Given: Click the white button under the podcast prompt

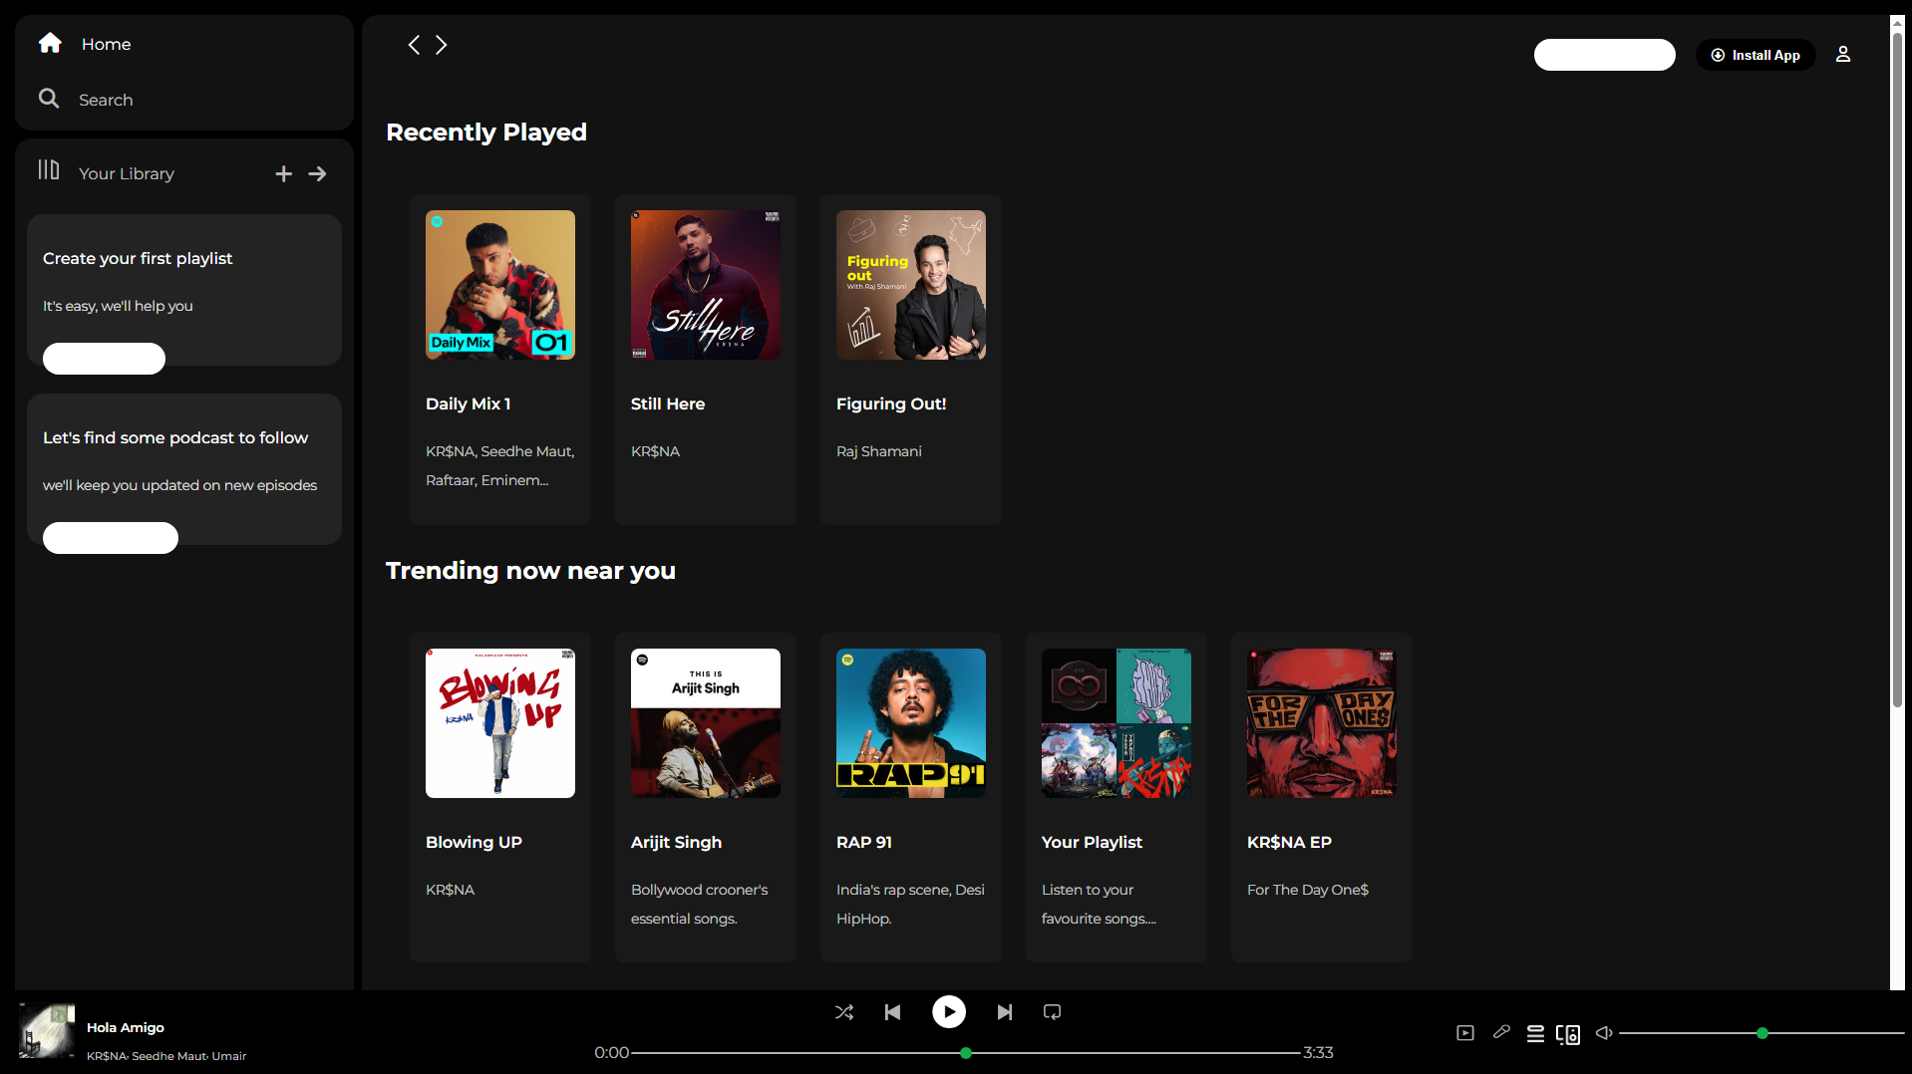Looking at the screenshot, I should 111,538.
